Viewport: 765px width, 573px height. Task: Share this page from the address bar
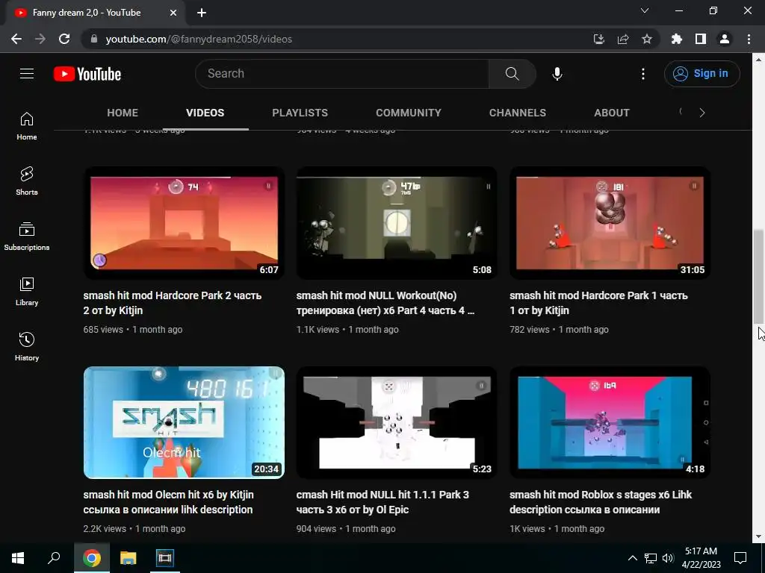(x=622, y=39)
